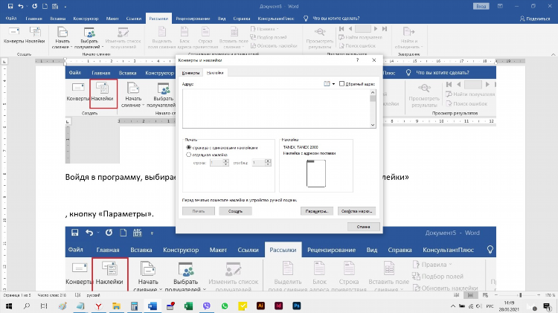558x313 pixels.
Task: Switch to Print Layout view in status bar
Action: pos(470,295)
